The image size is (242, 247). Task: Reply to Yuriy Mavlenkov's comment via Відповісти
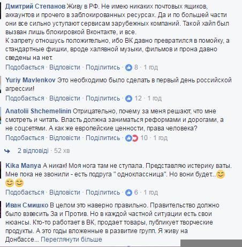(65, 98)
